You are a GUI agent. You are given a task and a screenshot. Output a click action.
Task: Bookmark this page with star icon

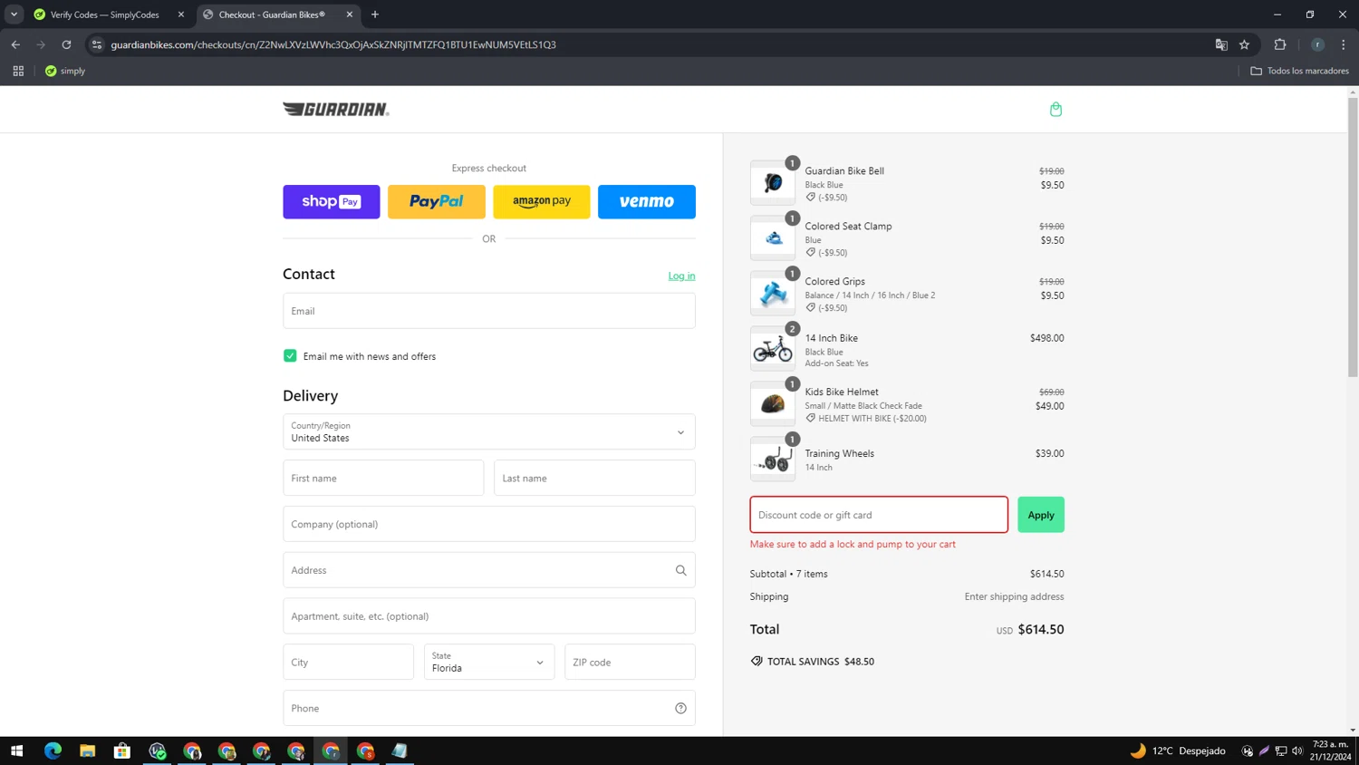(x=1244, y=44)
